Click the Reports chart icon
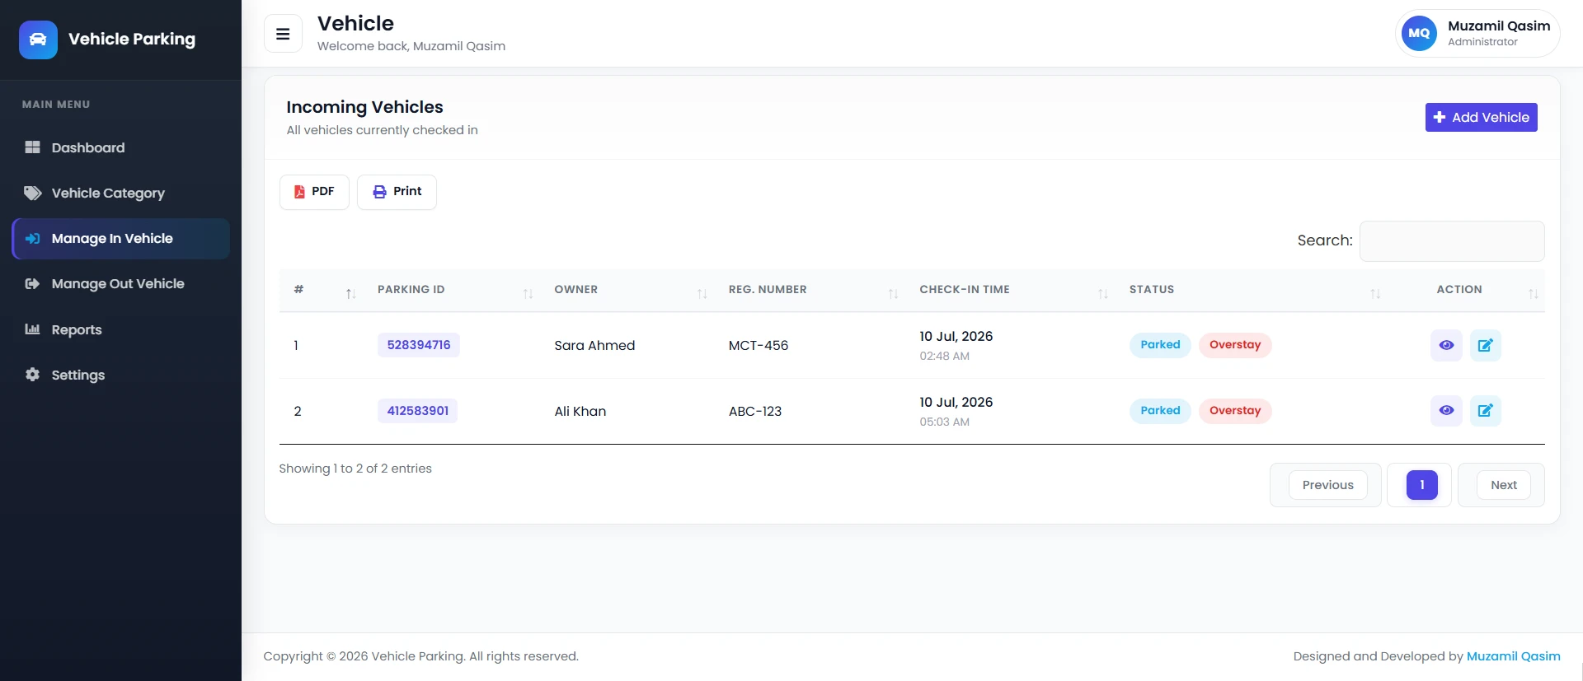1583x681 pixels. coord(32,329)
